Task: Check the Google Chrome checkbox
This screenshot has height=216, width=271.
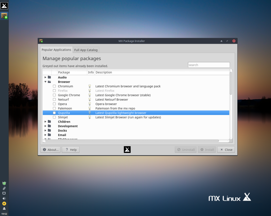Action: (54, 95)
